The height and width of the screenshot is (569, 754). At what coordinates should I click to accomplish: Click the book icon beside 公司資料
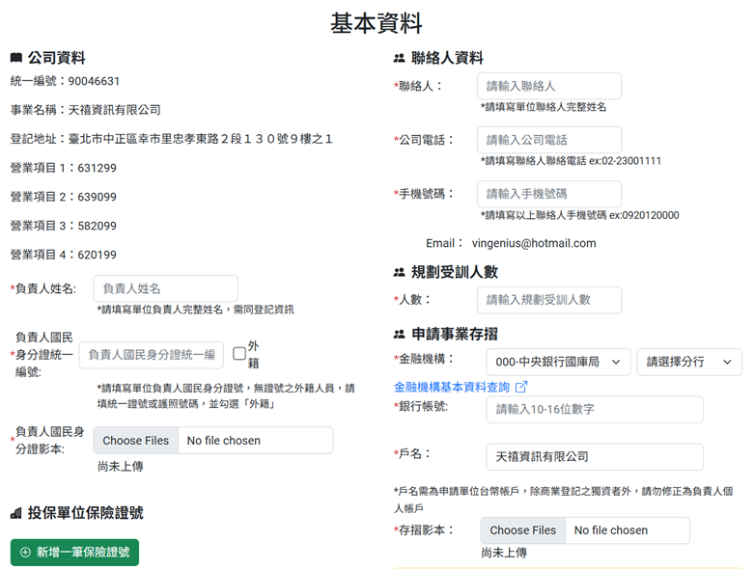click(x=16, y=58)
